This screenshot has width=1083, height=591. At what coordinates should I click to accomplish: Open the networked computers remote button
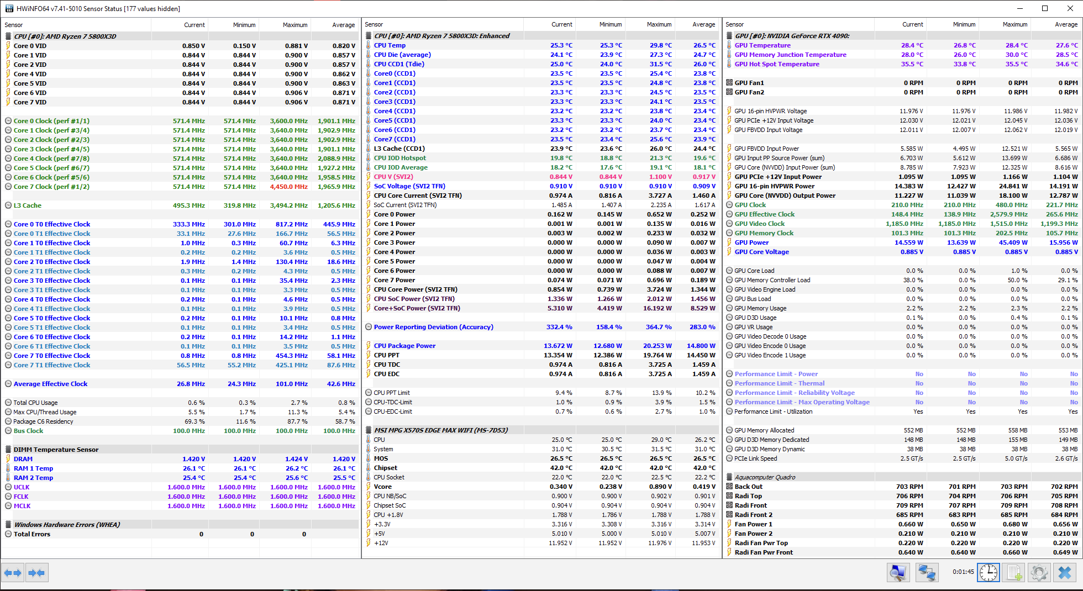927,572
